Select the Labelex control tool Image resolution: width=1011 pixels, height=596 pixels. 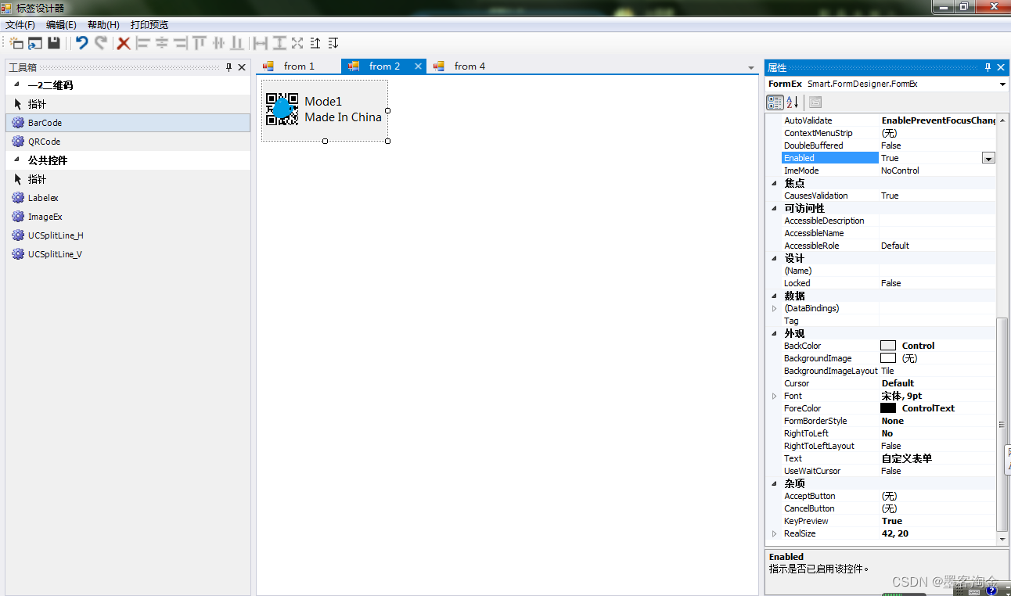click(x=128, y=198)
